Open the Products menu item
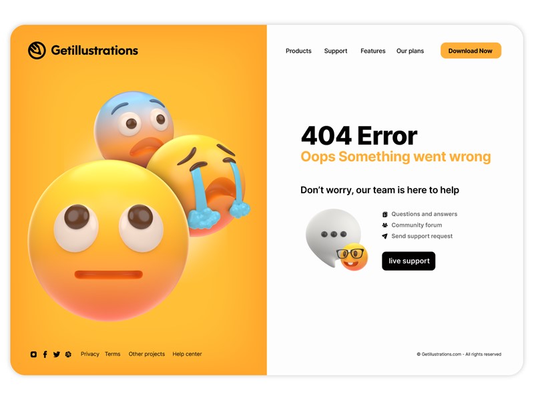Image resolution: width=534 pixels, height=400 pixels. click(298, 51)
